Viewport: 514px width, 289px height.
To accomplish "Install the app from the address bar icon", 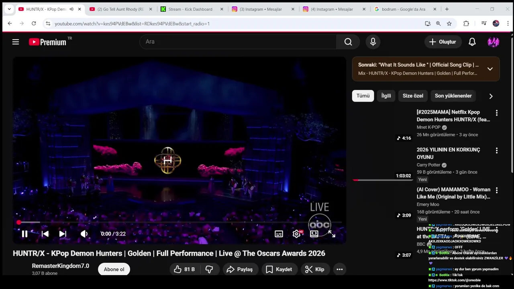I will click(428, 24).
